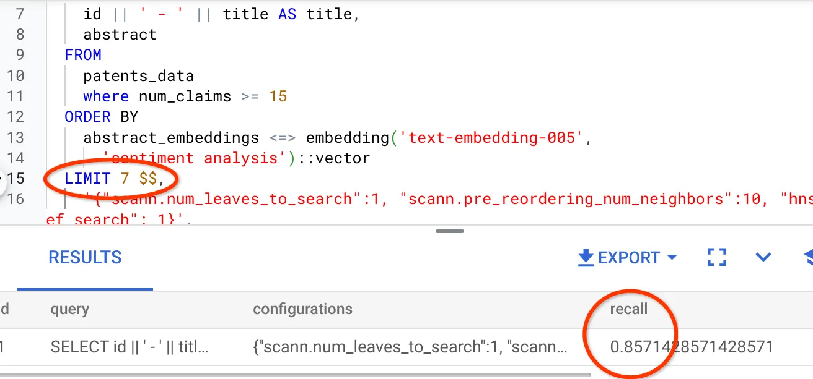Click the EXPORT download icon
The image size is (813, 379).
(586, 258)
